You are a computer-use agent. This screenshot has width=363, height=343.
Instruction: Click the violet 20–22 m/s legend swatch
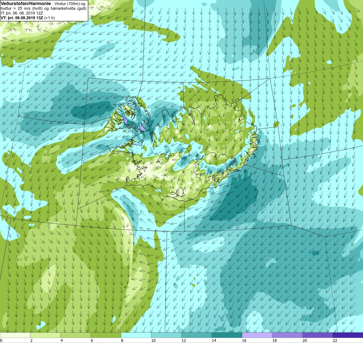click(317, 335)
